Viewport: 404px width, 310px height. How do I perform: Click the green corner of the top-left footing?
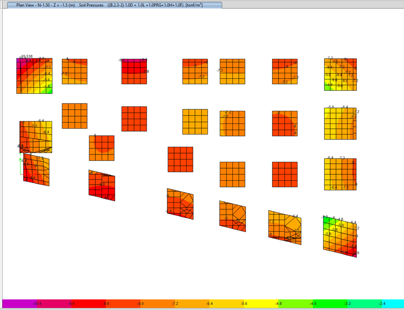pos(47,89)
